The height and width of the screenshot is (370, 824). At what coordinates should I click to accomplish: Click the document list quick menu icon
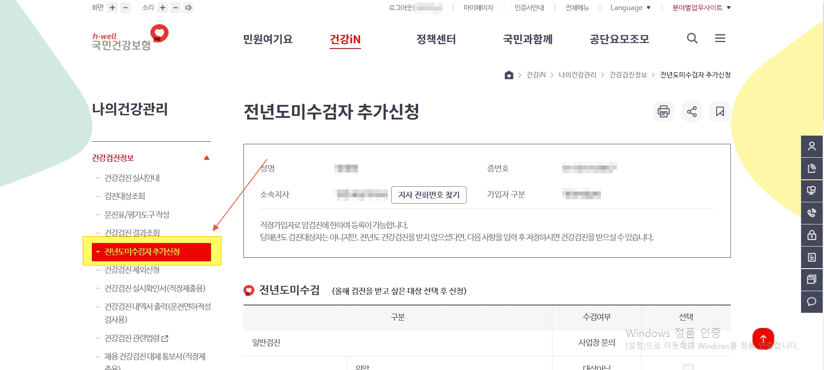[x=812, y=257]
